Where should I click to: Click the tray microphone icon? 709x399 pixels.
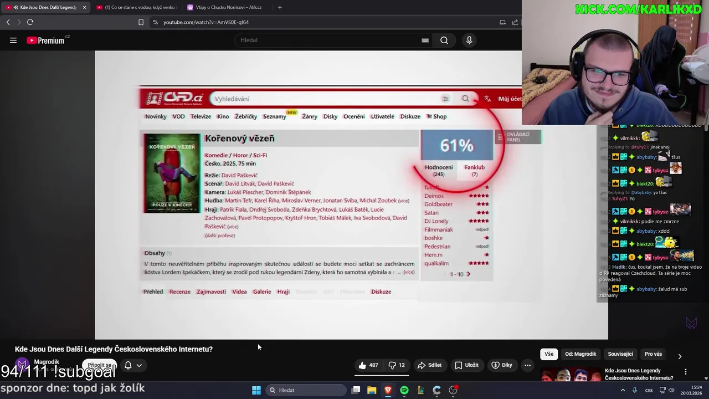click(635, 390)
